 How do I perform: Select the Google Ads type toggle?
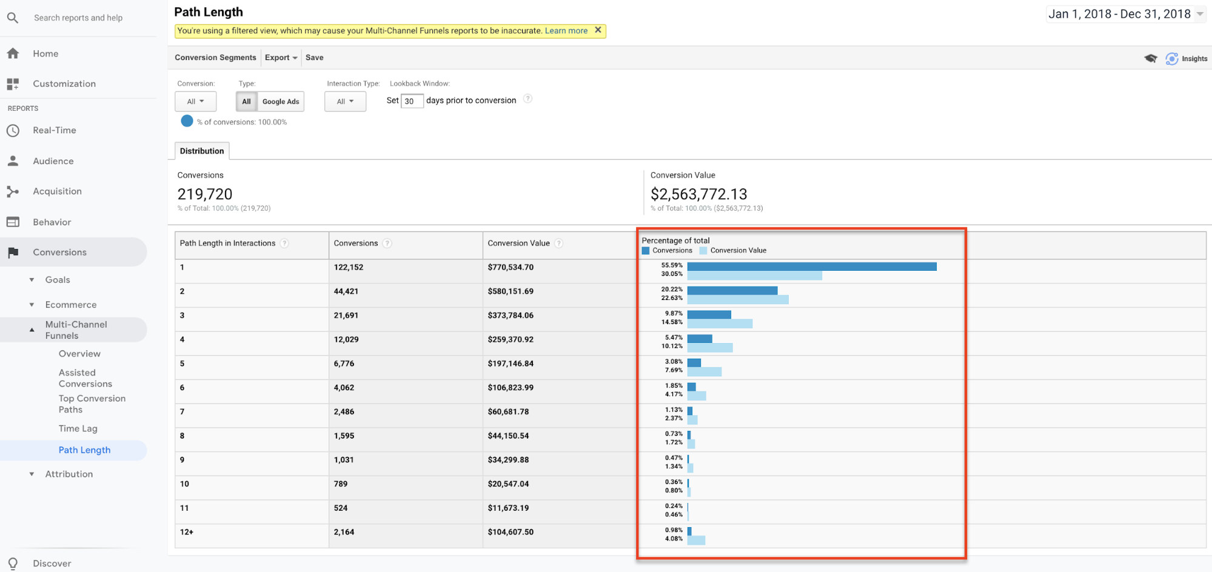pos(281,101)
